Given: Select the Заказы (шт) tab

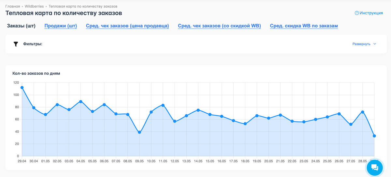Looking at the screenshot, I should click(x=21, y=26).
